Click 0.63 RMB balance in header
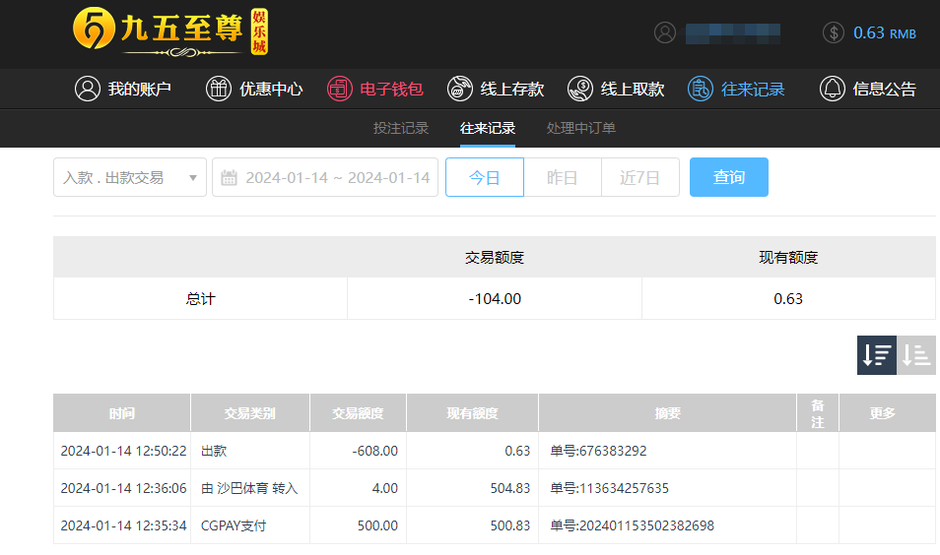Image resolution: width=940 pixels, height=555 pixels. (884, 32)
